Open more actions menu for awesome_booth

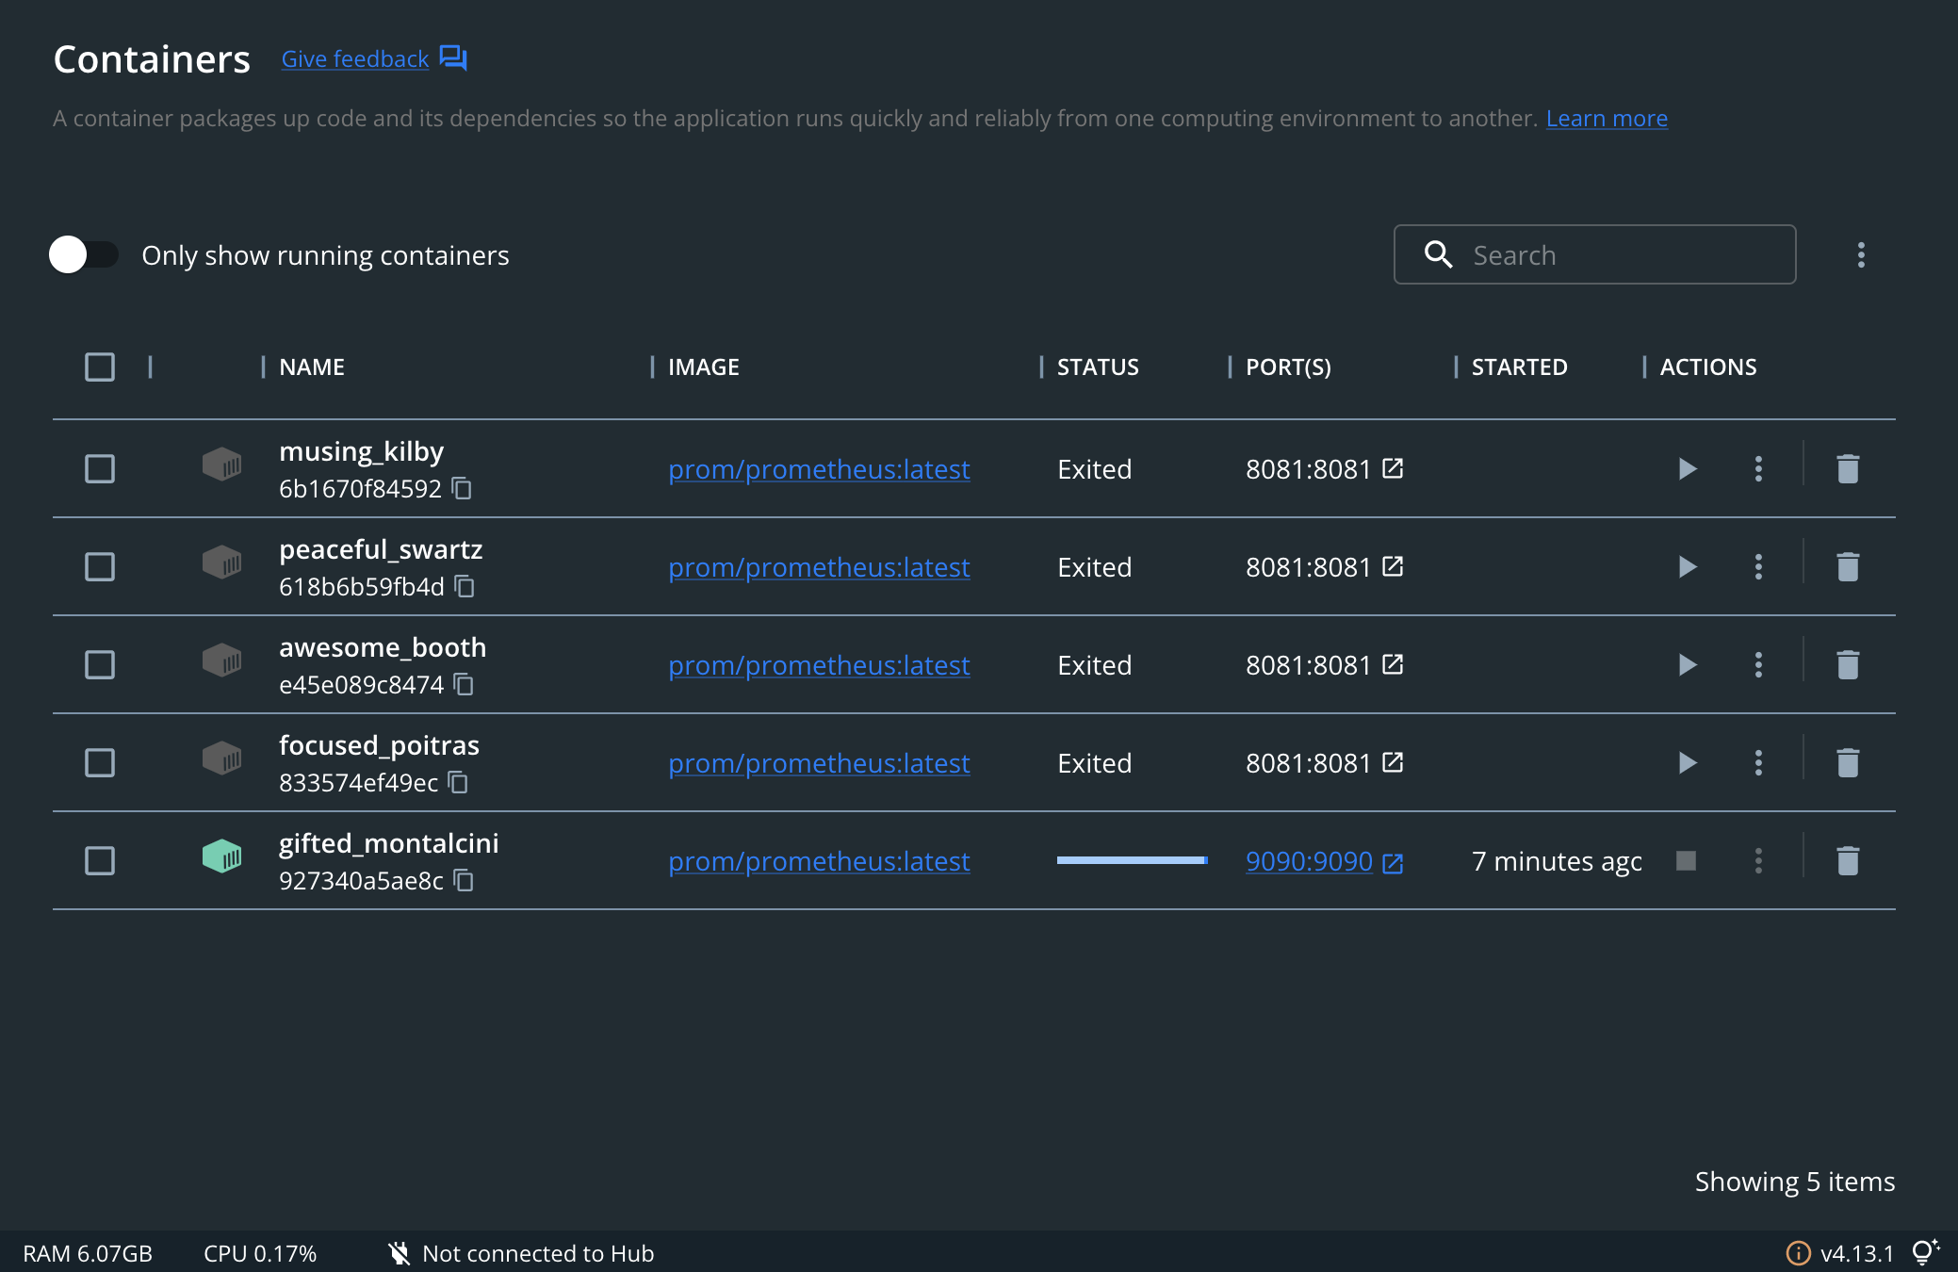1758,664
